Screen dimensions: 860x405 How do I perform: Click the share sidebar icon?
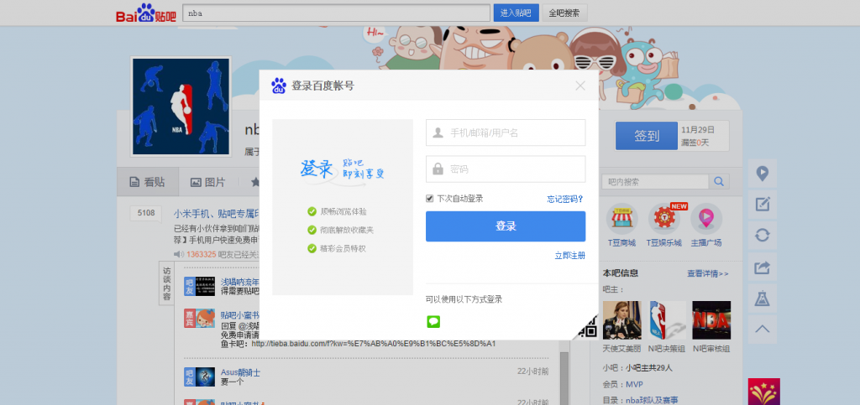click(763, 267)
